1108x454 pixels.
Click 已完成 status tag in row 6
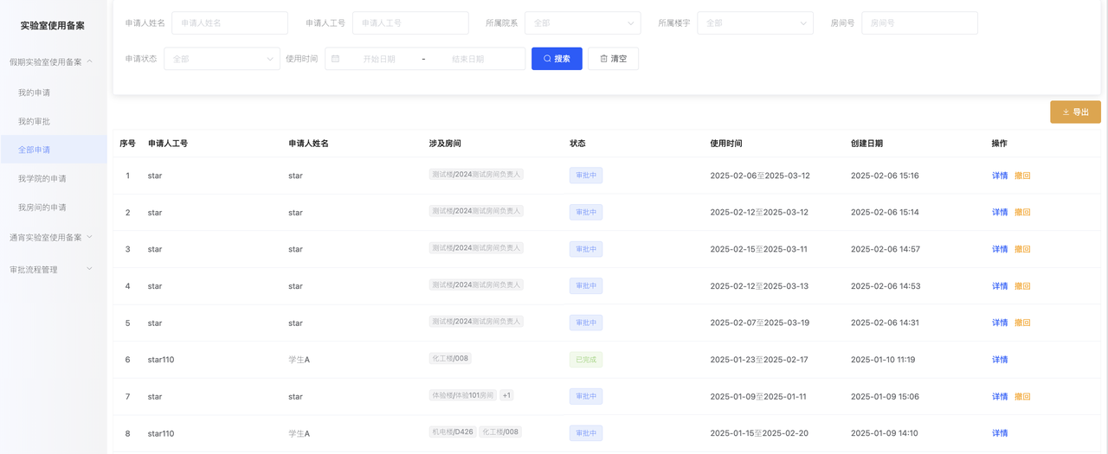pyautogui.click(x=586, y=360)
